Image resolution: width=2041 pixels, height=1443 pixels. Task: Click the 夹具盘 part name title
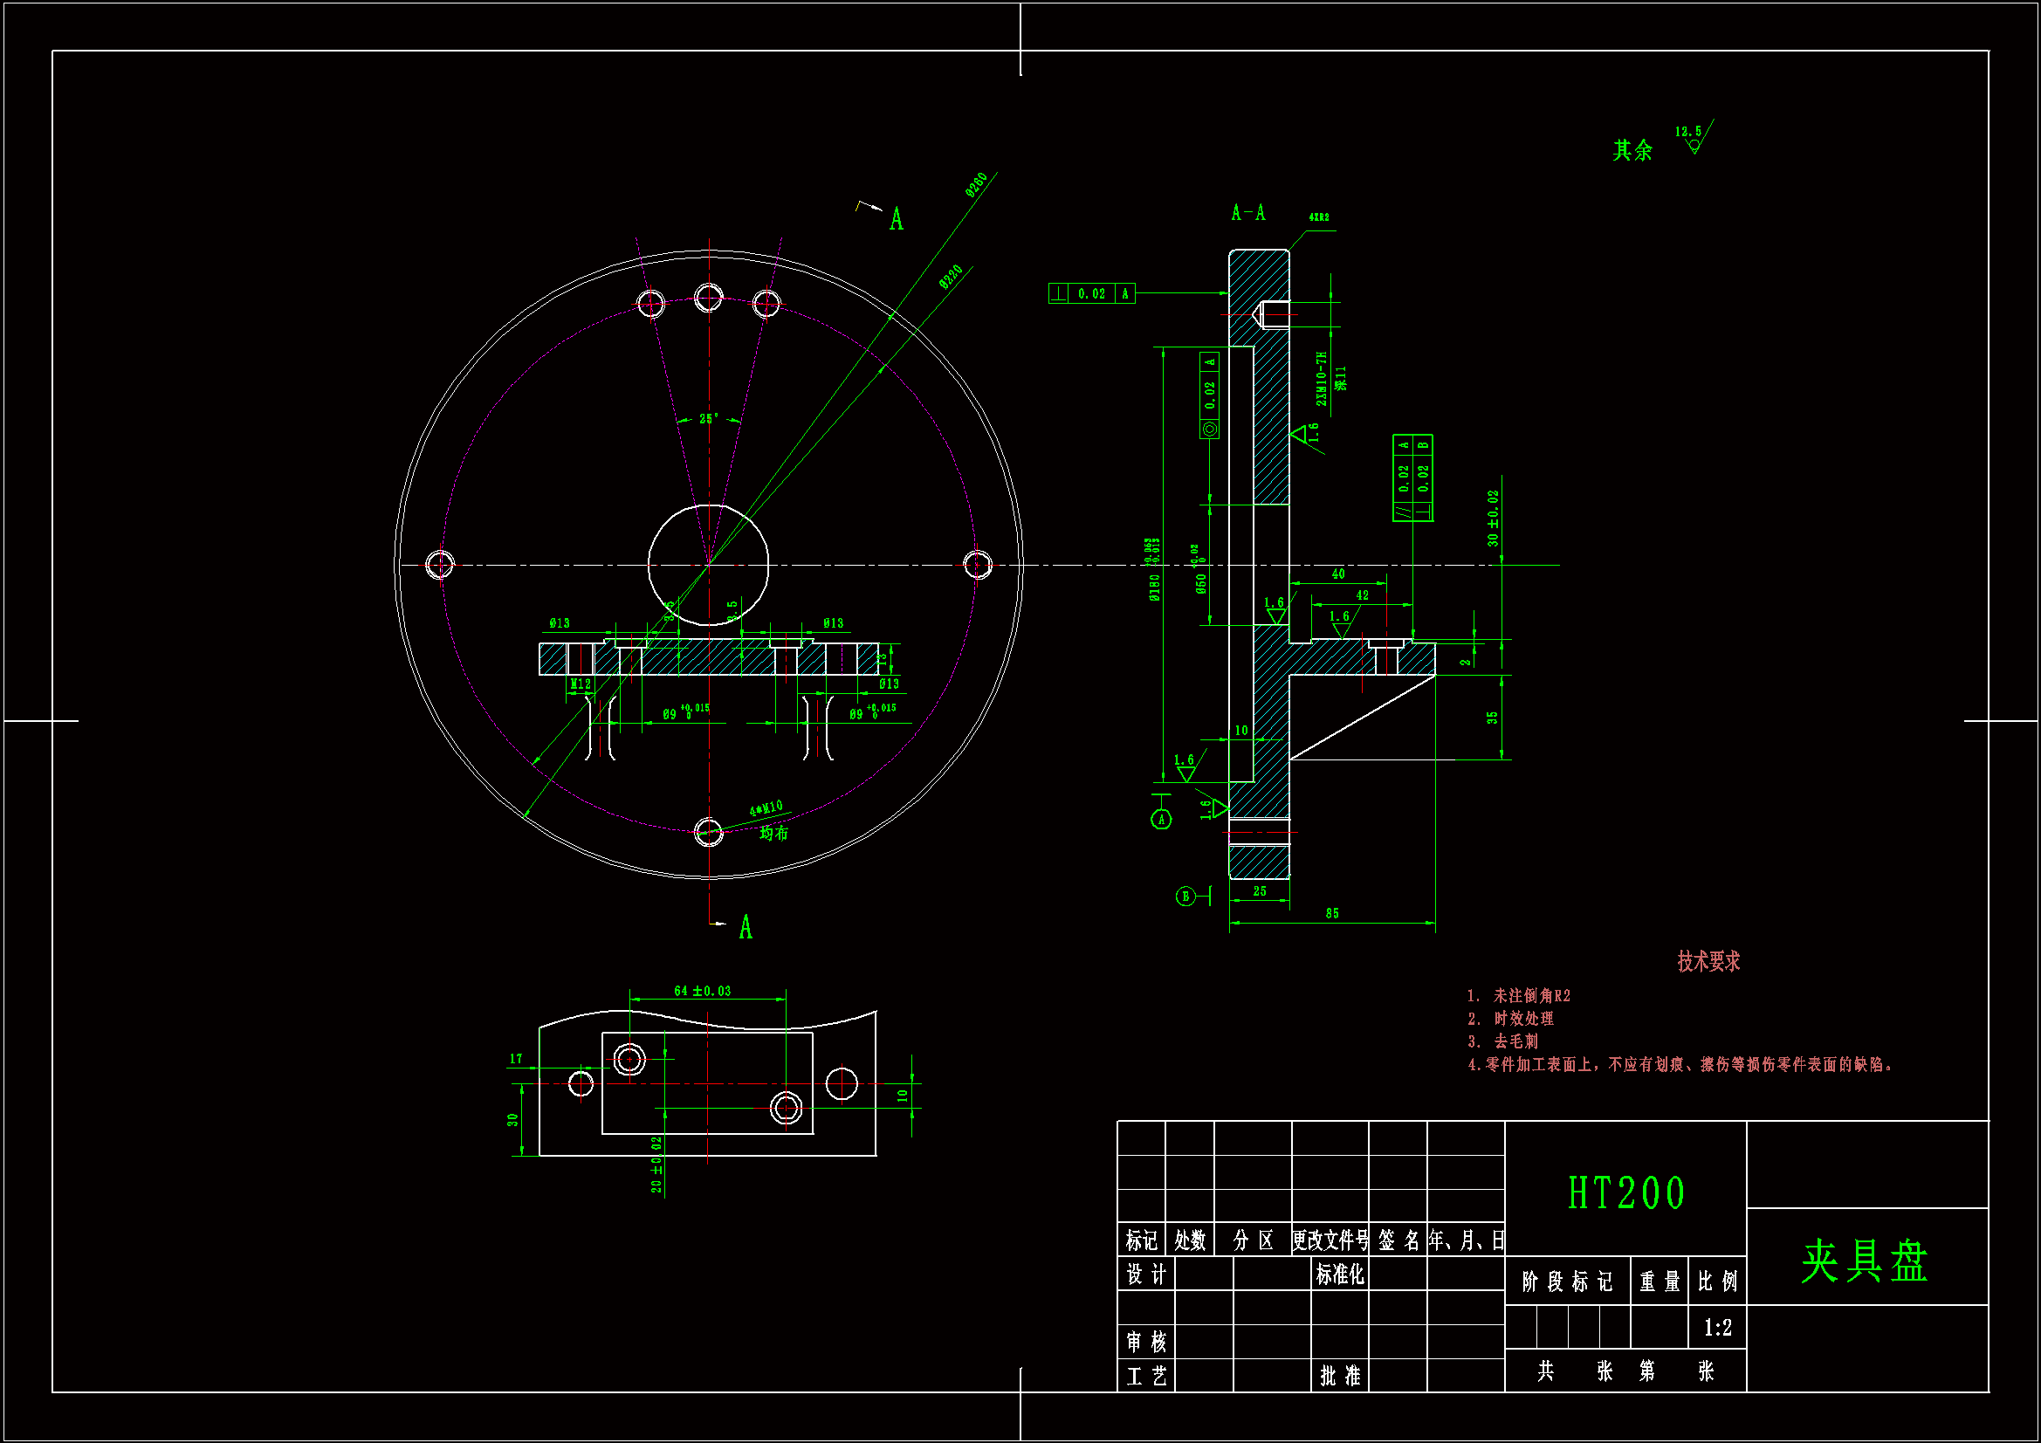point(1864,1261)
